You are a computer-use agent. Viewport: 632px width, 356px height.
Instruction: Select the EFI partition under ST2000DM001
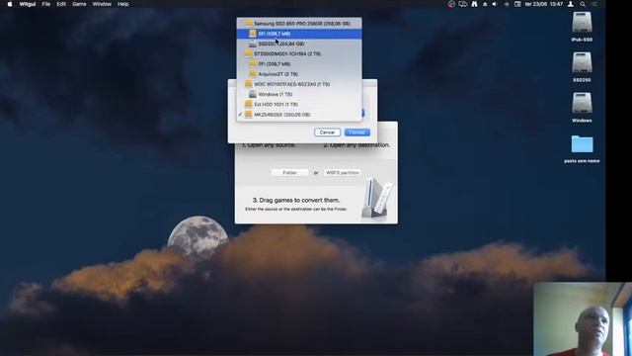point(298,63)
